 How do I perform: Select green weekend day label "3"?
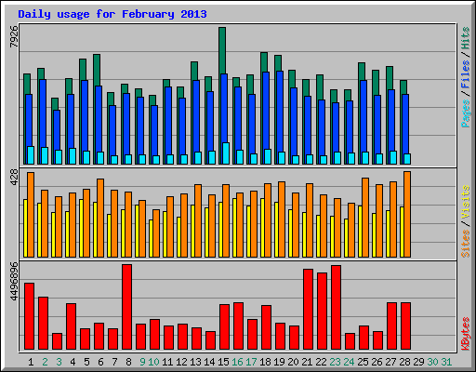coord(59,362)
